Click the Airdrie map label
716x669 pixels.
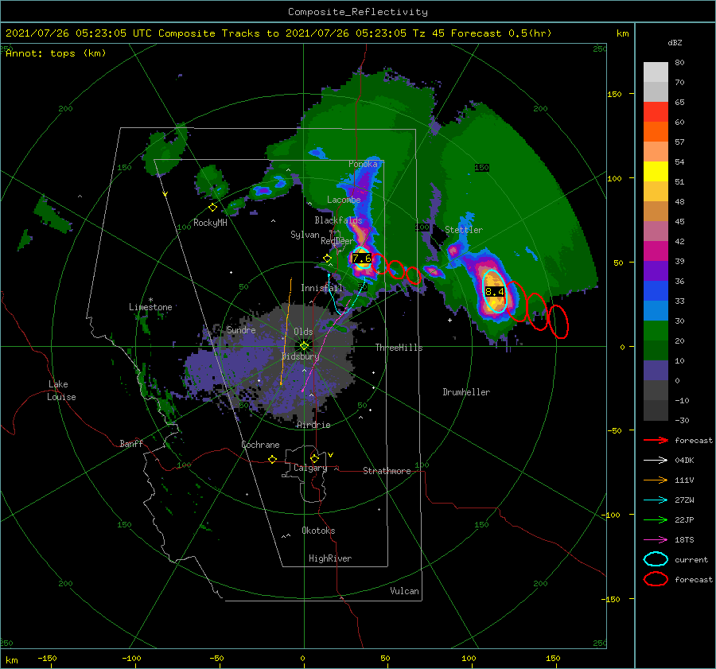(313, 425)
